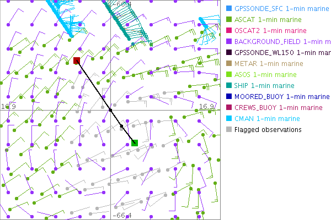The image size is (331, 220).
Task: Select the Flagged observations legend text
Action: coord(268,130)
